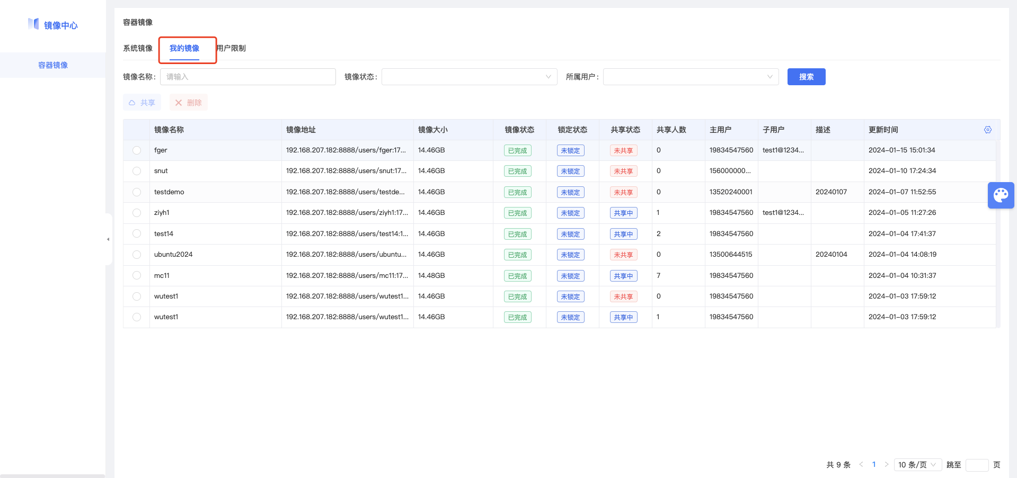Open the 镜像状态 dropdown

pyautogui.click(x=469, y=77)
